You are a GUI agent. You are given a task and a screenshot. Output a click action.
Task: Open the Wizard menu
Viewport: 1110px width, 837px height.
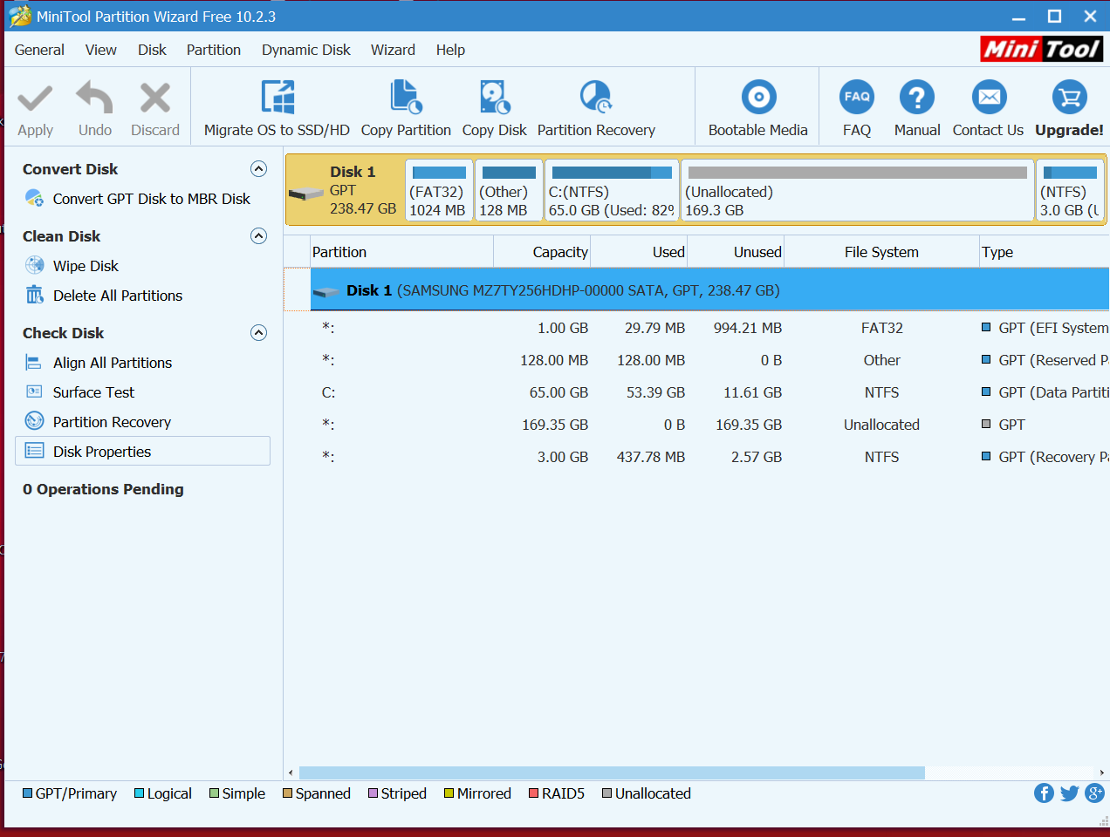point(393,50)
